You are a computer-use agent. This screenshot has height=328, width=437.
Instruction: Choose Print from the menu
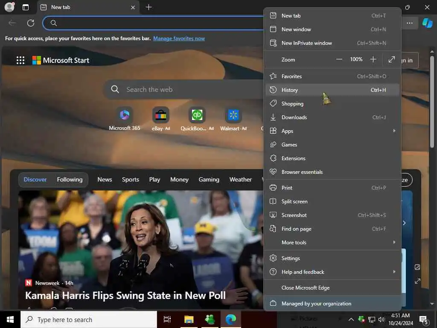pos(332,188)
